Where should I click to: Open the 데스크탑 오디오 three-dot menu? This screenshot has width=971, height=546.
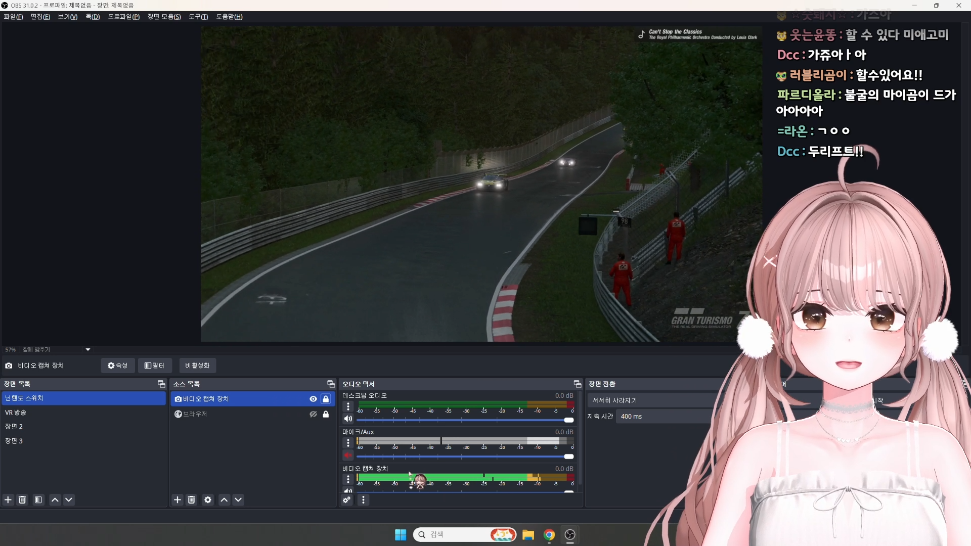(348, 406)
